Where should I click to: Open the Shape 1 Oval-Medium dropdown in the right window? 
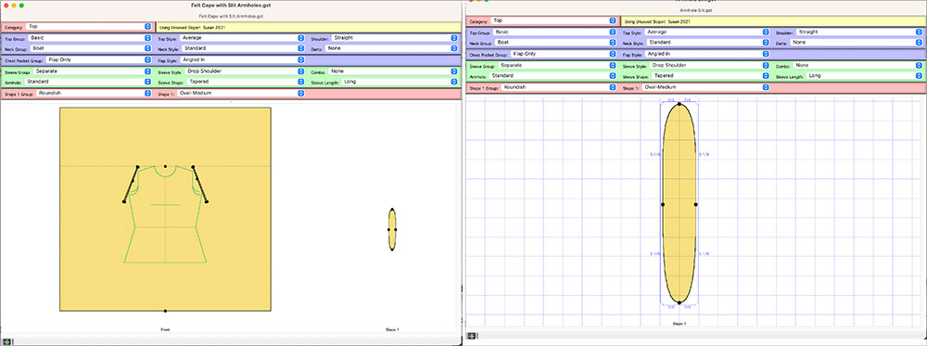[x=706, y=87]
